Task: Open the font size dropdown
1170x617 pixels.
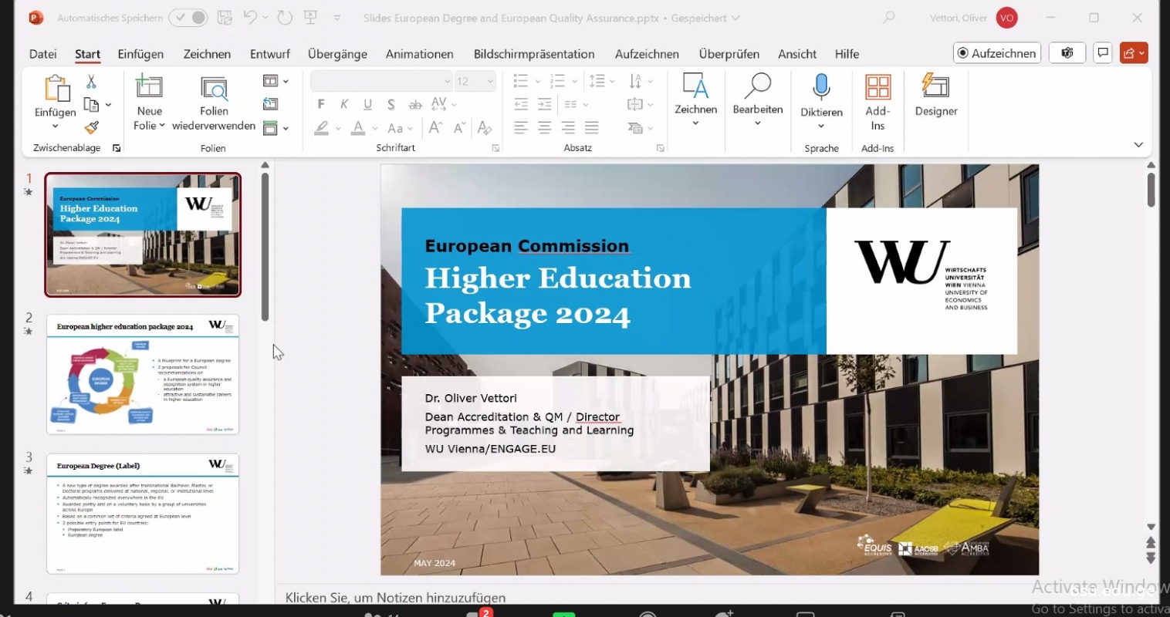Action: click(x=490, y=82)
